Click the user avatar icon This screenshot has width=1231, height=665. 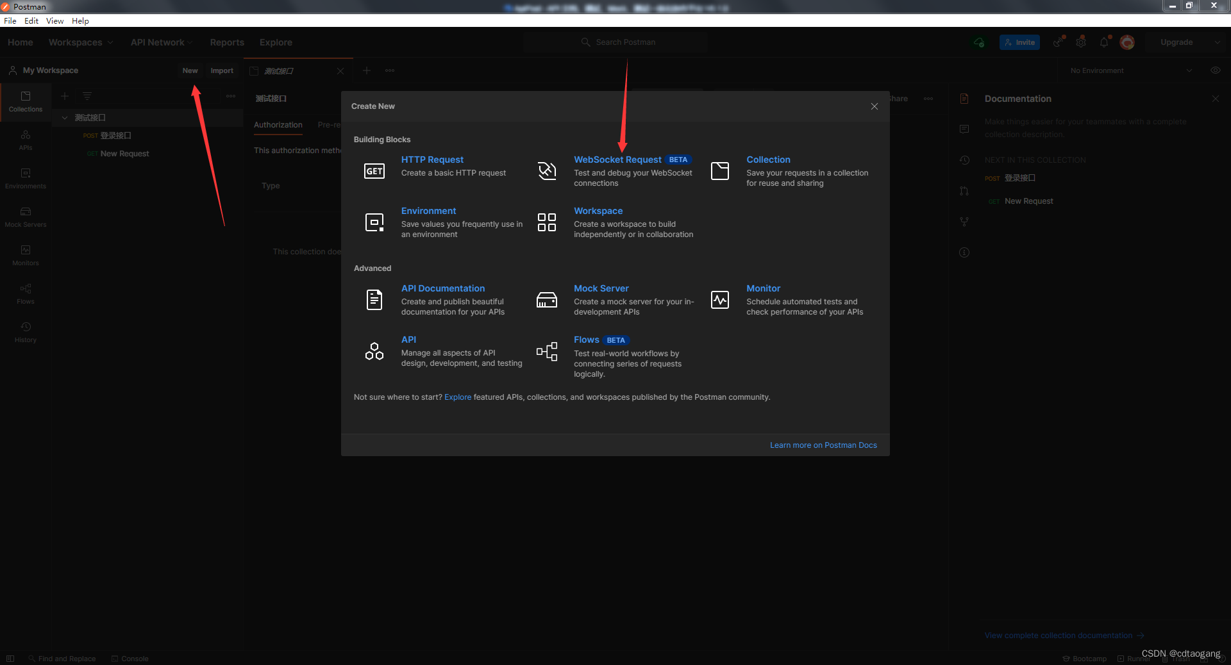click(1127, 42)
